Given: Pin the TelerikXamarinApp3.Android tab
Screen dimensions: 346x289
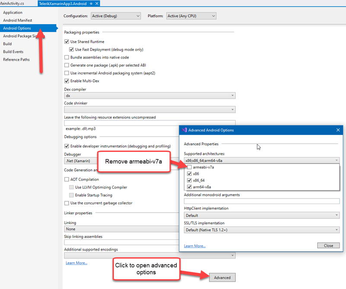Looking at the screenshot, I should pyautogui.click(x=91, y=3).
